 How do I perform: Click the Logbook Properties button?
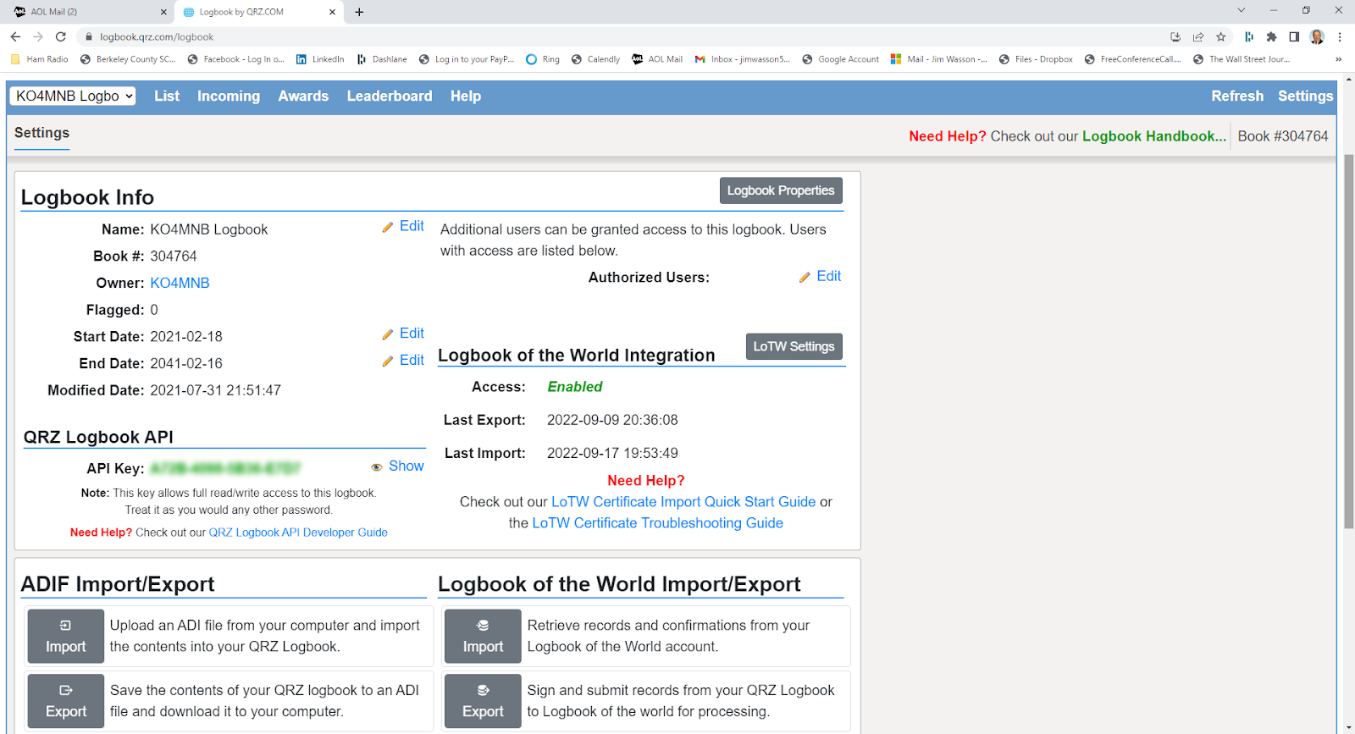781,190
